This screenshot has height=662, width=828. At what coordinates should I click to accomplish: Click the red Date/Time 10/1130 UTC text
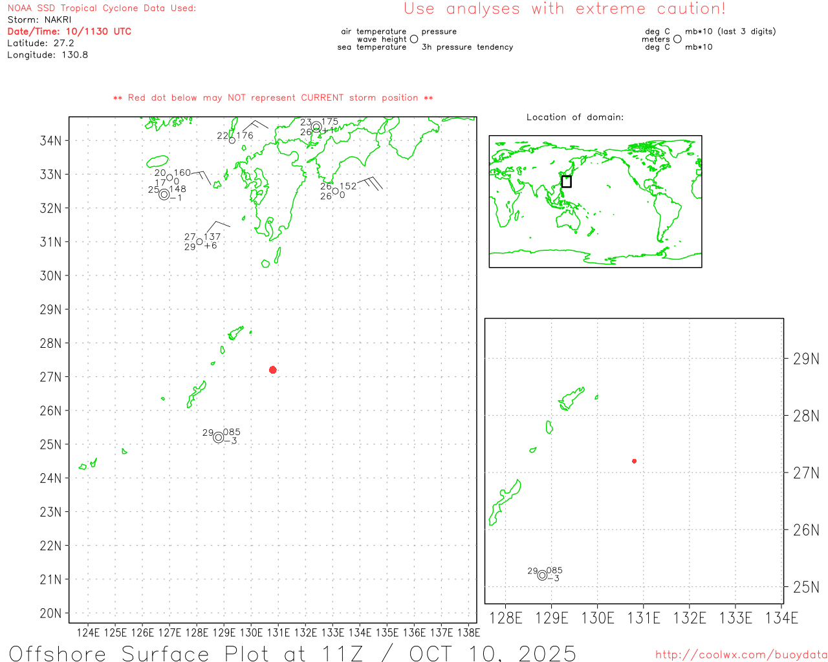click(x=69, y=31)
